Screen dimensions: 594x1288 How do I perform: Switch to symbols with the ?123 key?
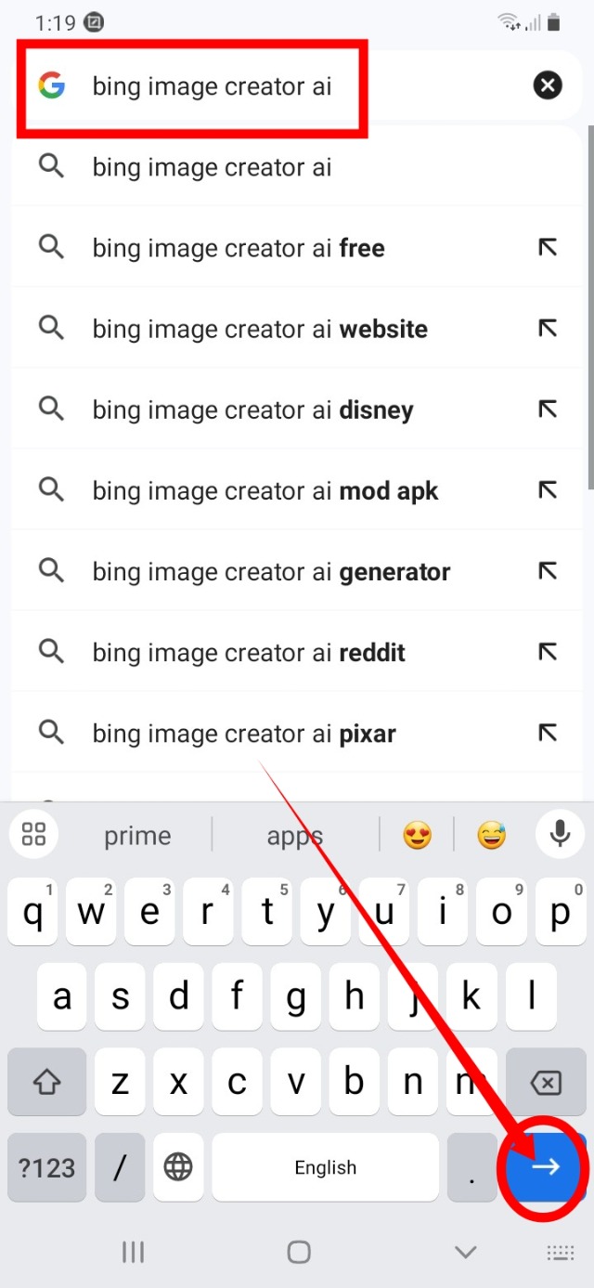(46, 1167)
